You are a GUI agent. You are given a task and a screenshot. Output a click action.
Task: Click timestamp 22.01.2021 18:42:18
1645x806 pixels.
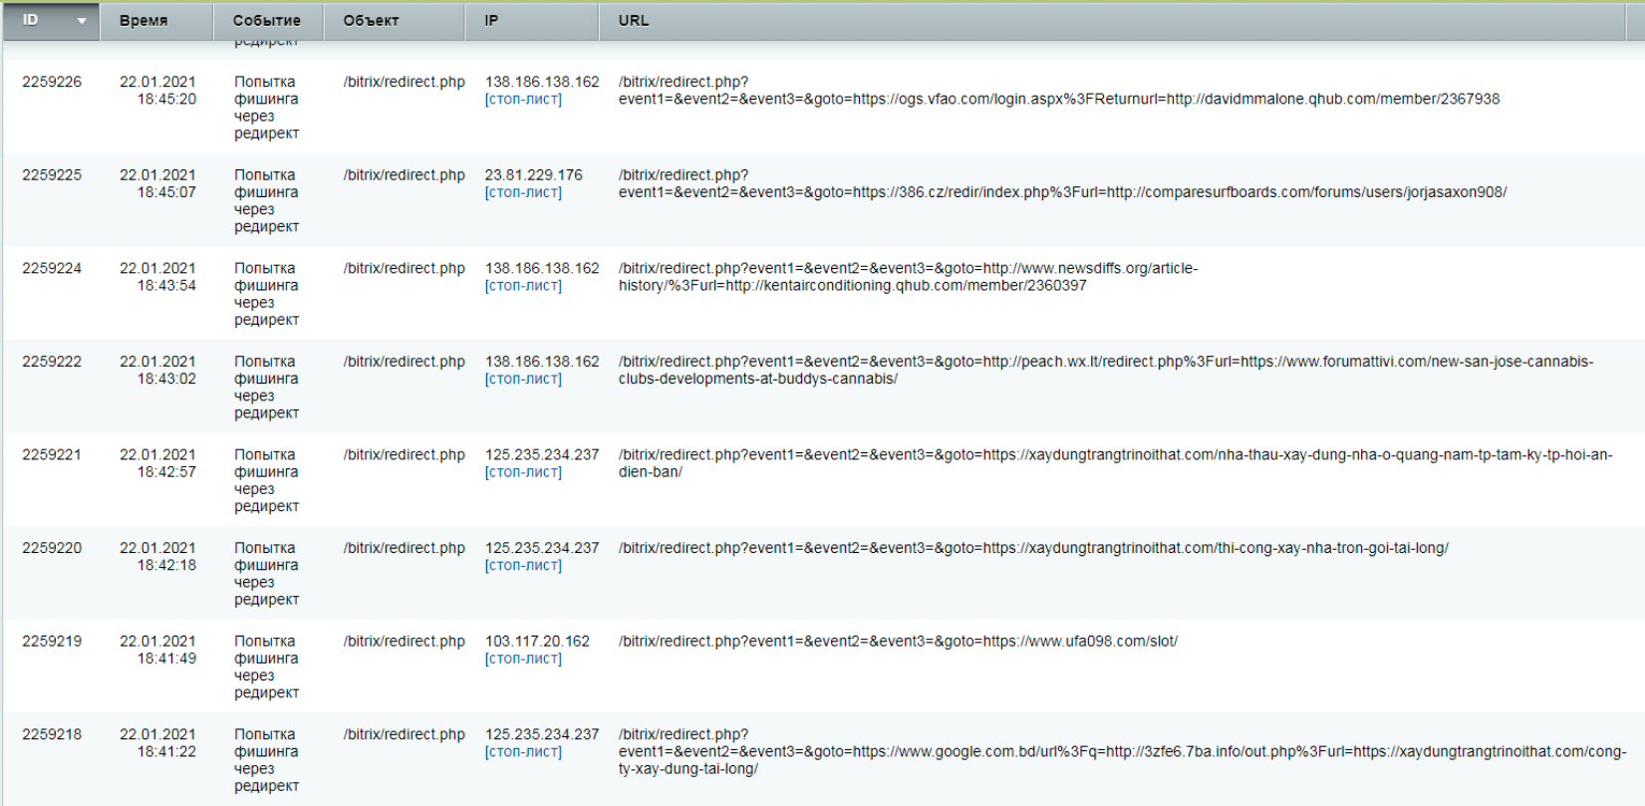pyautogui.click(x=158, y=556)
